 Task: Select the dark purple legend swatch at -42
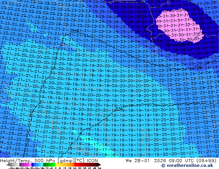(x=20, y=165)
